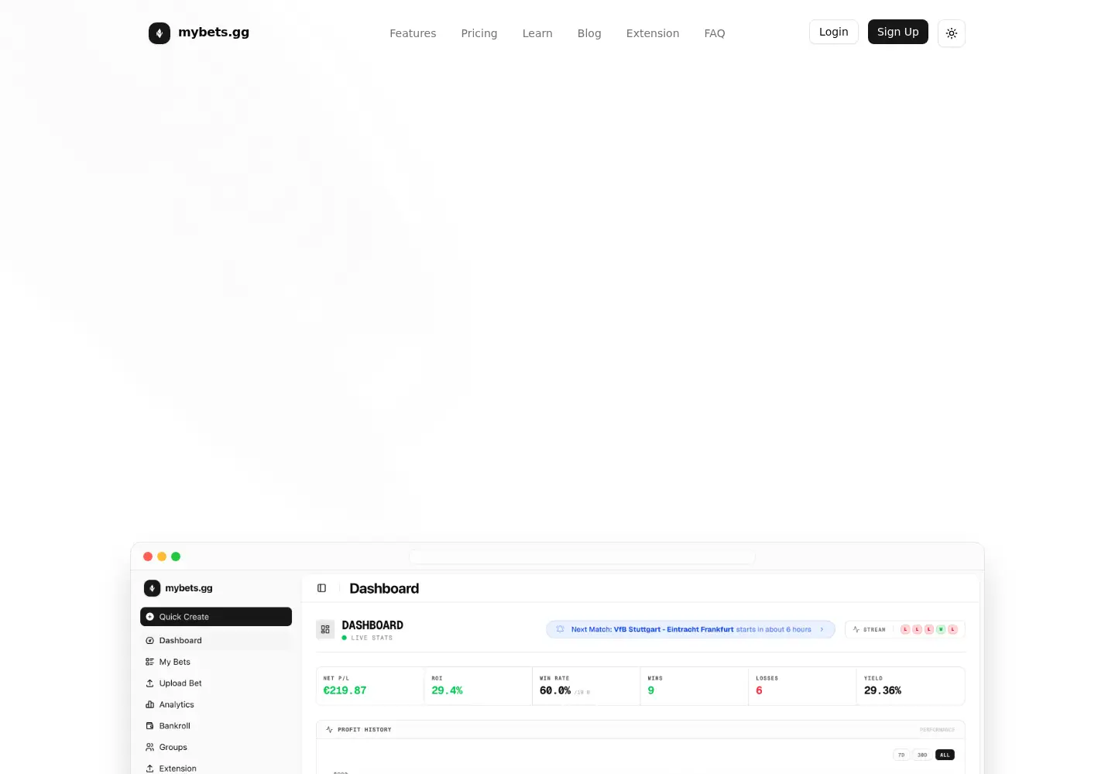Select the 30D time range
The width and height of the screenshot is (1115, 774).
(922, 755)
